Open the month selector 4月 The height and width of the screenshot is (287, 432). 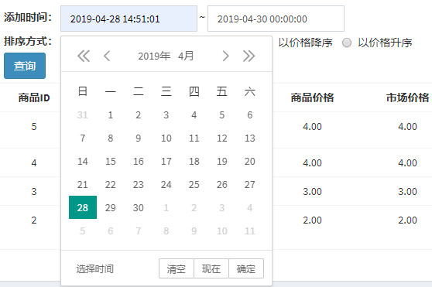pyautogui.click(x=186, y=56)
